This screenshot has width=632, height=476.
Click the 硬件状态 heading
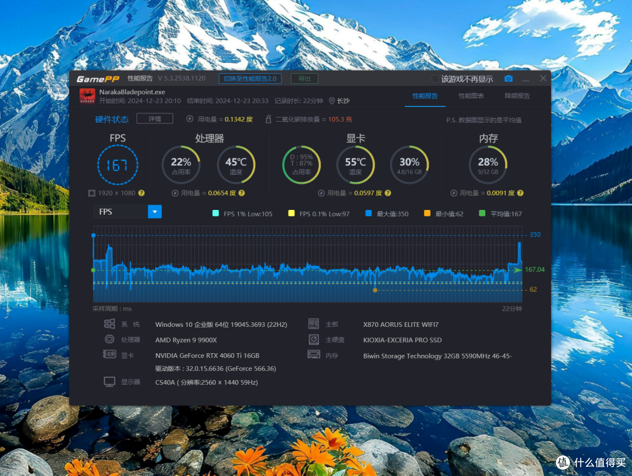[112, 119]
